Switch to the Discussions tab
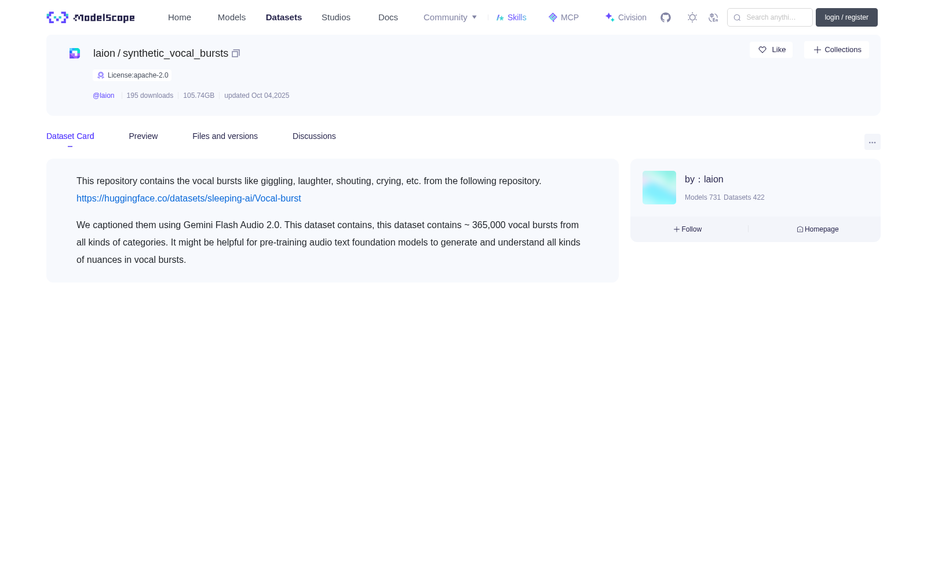 [x=314, y=136]
